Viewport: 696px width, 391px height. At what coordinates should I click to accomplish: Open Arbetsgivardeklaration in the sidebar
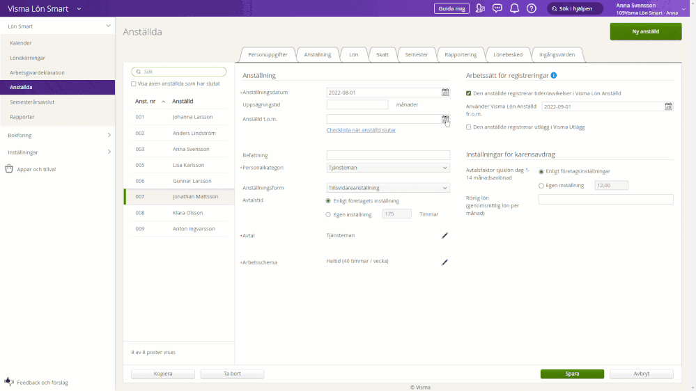[38, 72]
